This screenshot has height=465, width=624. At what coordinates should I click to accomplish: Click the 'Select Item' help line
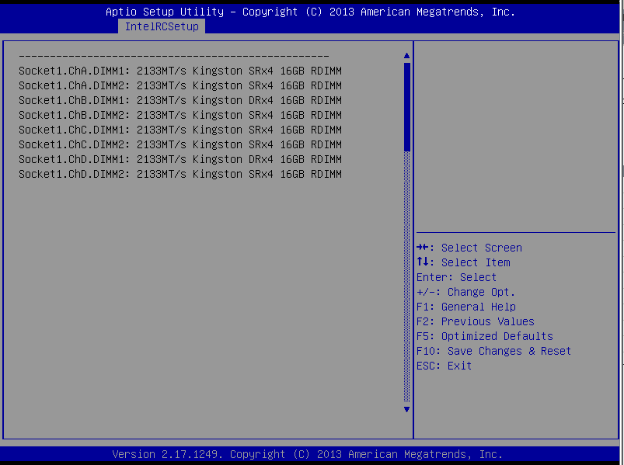[463, 262]
